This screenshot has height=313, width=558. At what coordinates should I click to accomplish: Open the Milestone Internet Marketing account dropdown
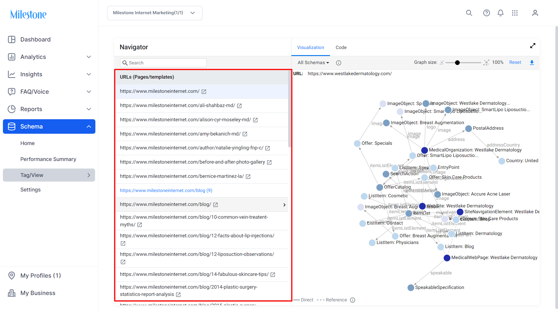(x=155, y=13)
